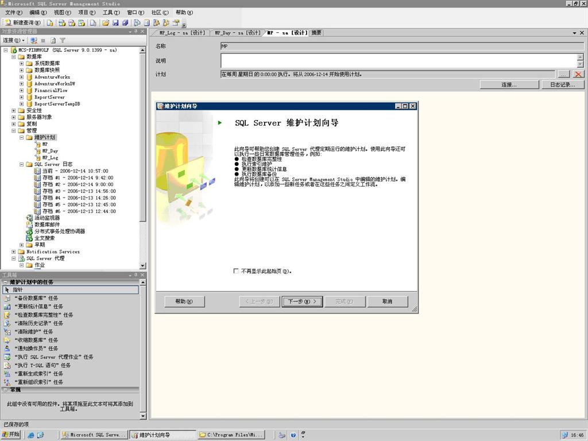Click the schedule ellipsis browse button

click(x=564, y=74)
